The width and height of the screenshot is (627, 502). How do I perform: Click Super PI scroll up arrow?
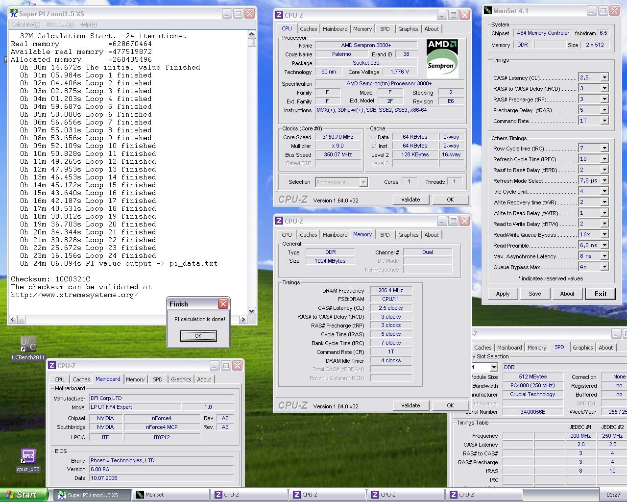(x=252, y=34)
